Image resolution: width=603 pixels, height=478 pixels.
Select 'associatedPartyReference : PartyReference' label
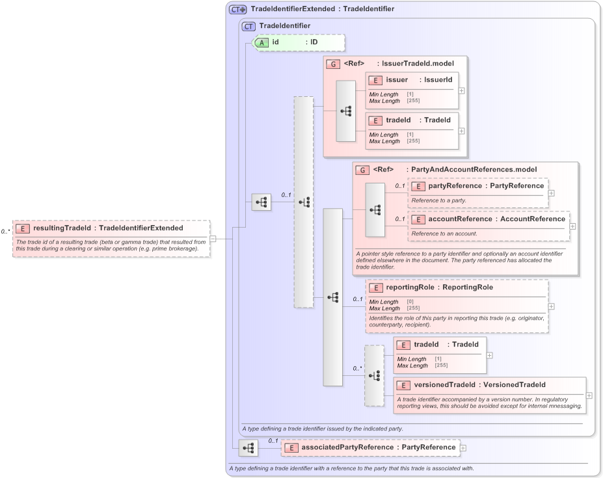(379, 447)
